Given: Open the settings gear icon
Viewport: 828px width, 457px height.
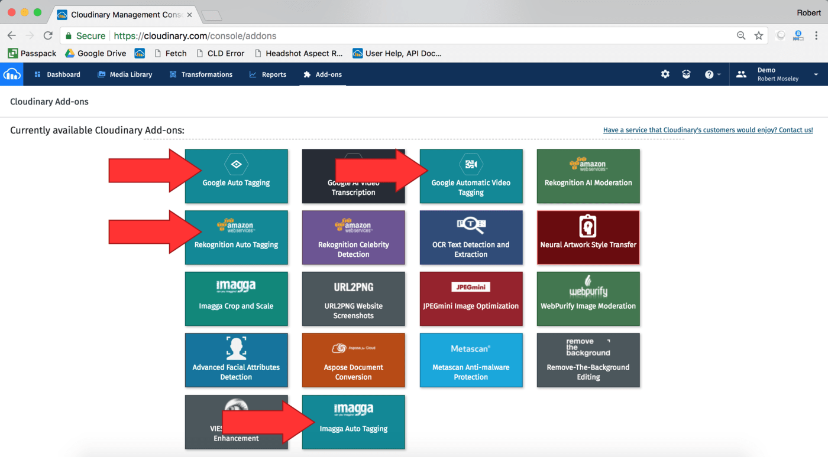Looking at the screenshot, I should pyautogui.click(x=665, y=74).
